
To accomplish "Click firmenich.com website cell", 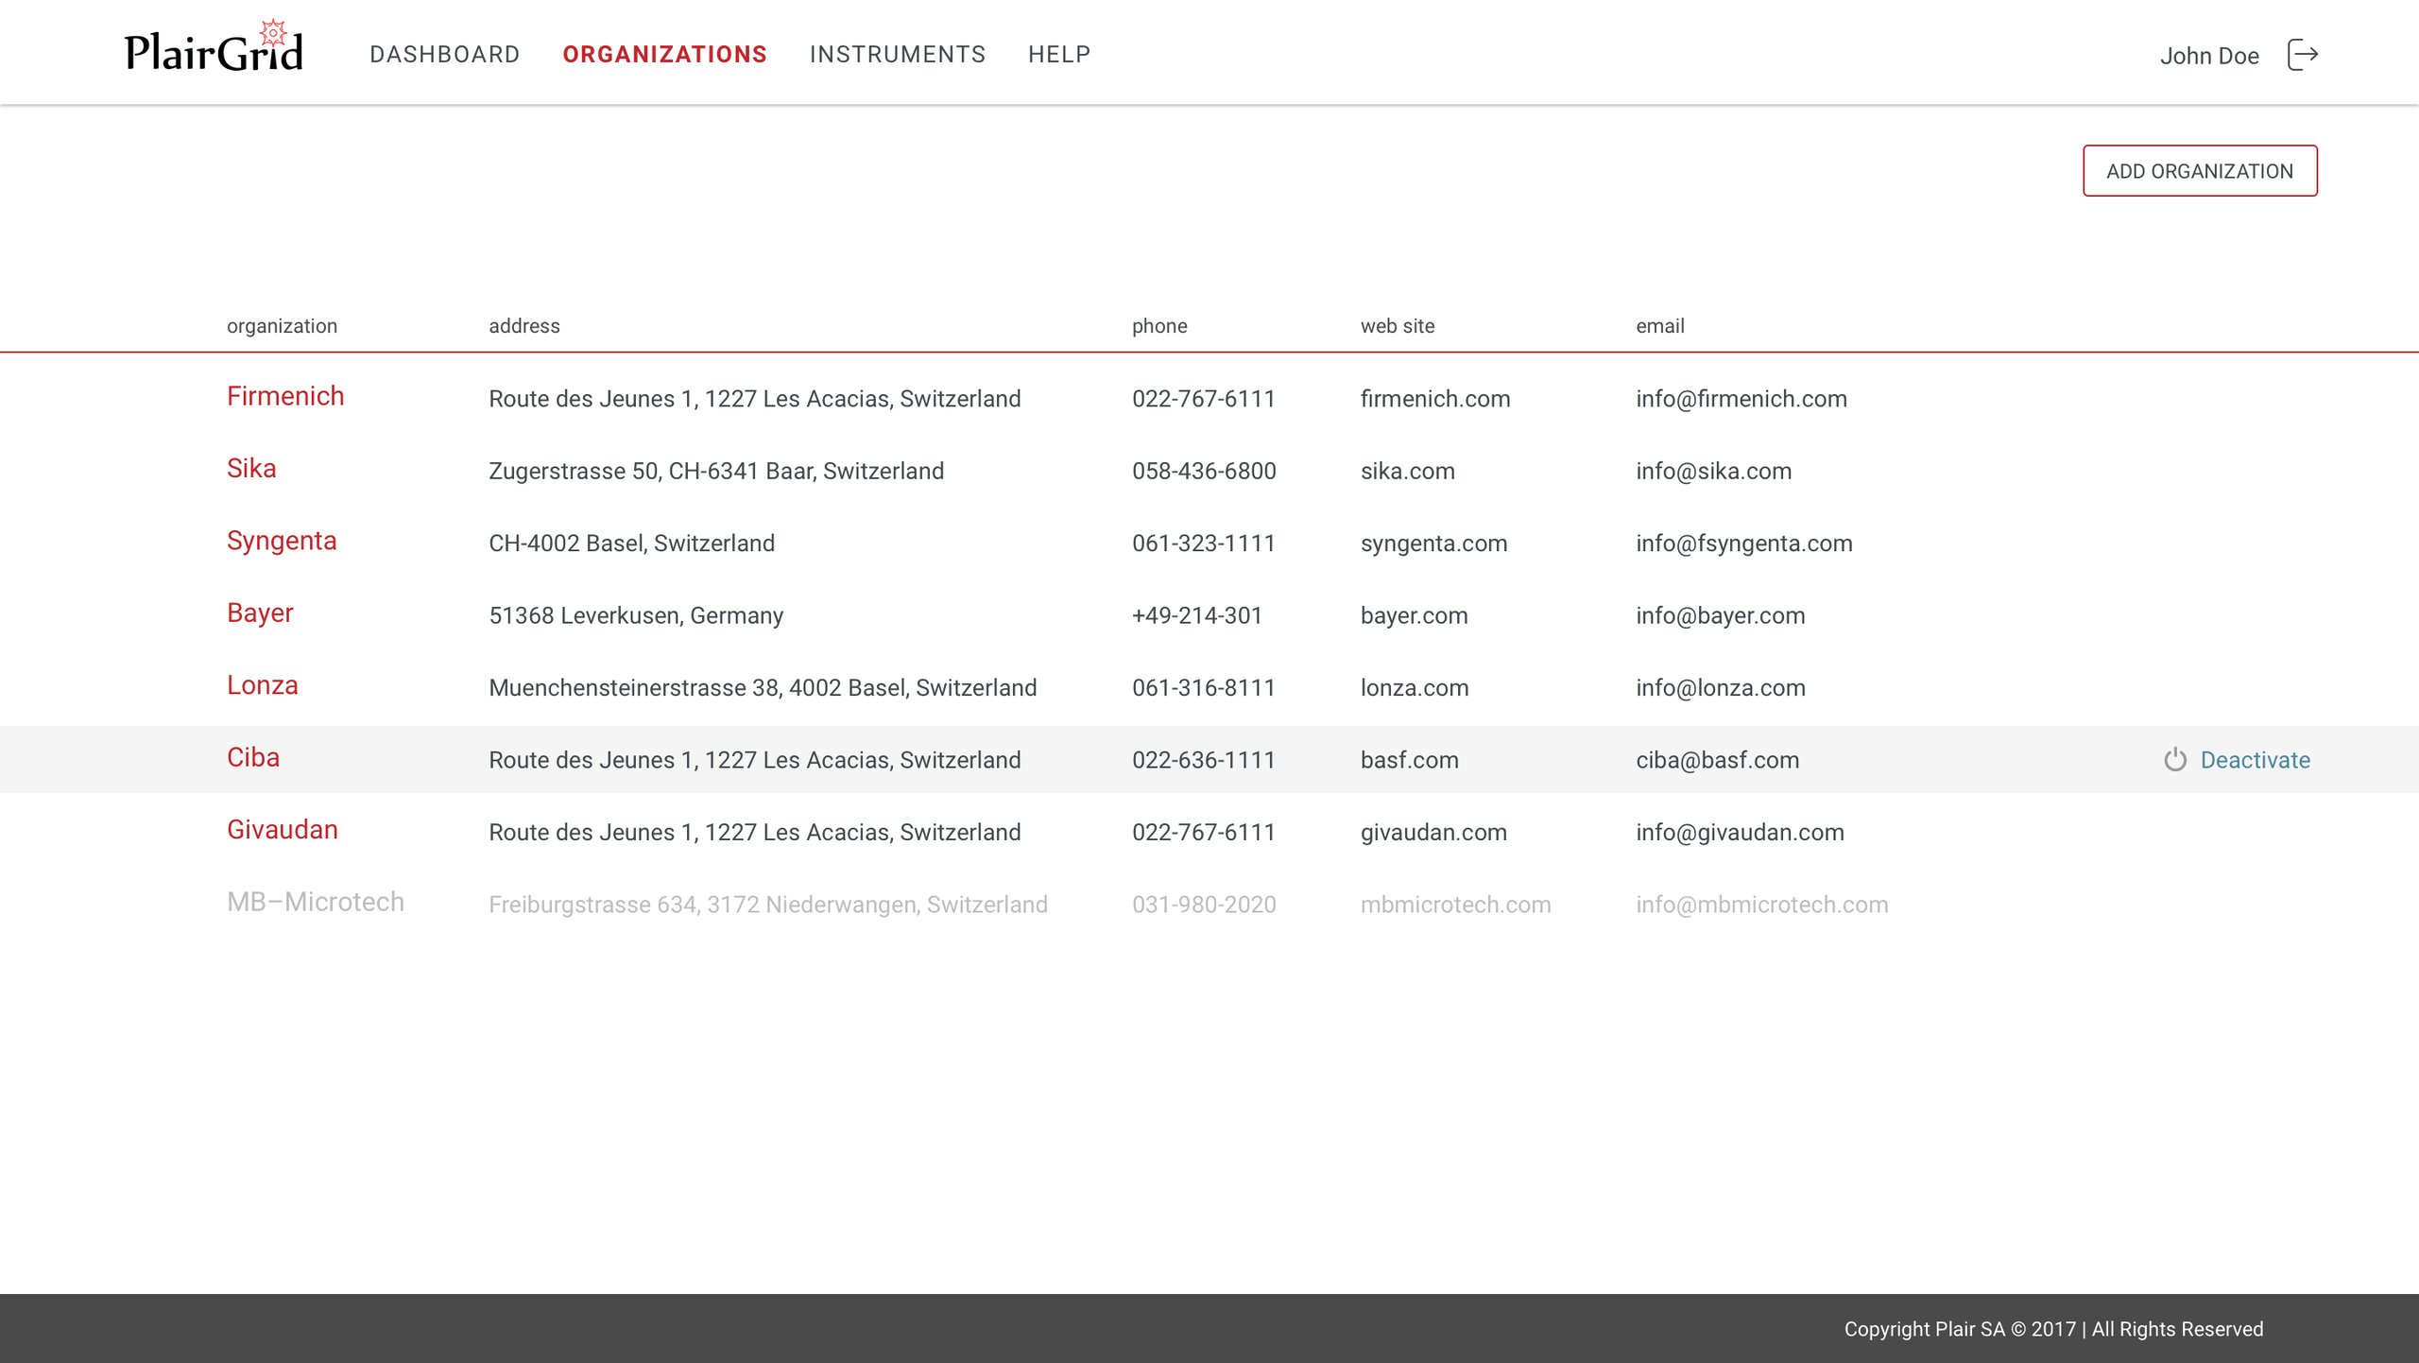I will point(1435,399).
